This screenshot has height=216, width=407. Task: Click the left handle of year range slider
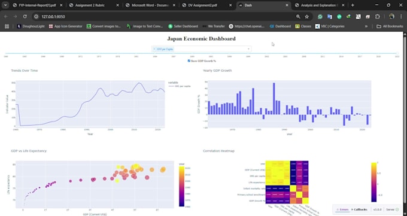point(6,53)
